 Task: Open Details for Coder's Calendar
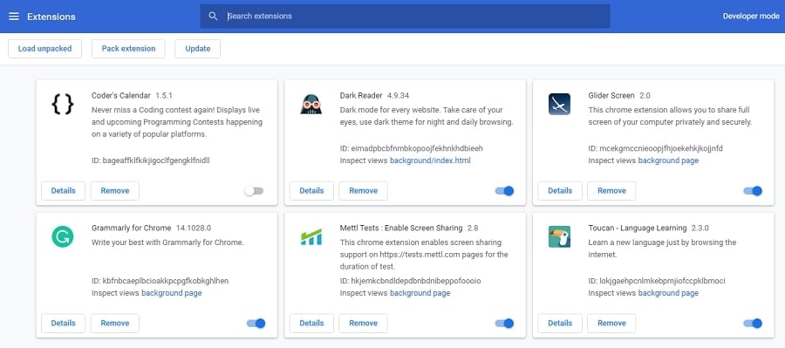tap(63, 191)
